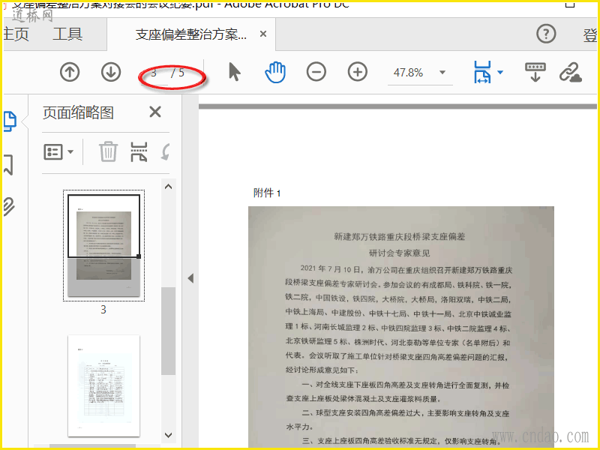Viewport: 600px width, 450px height.
Task: Open the bookmarks sidebar icon
Action: [x=8, y=165]
